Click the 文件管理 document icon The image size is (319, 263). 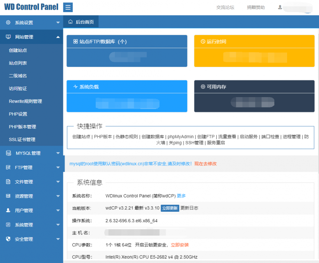pos(8,181)
